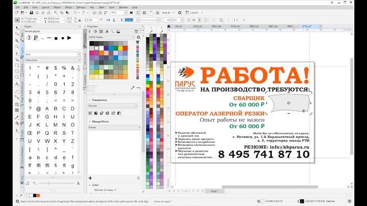Click the glyph size slider handle
This screenshot has height=206, width=367.
[x=49, y=183]
